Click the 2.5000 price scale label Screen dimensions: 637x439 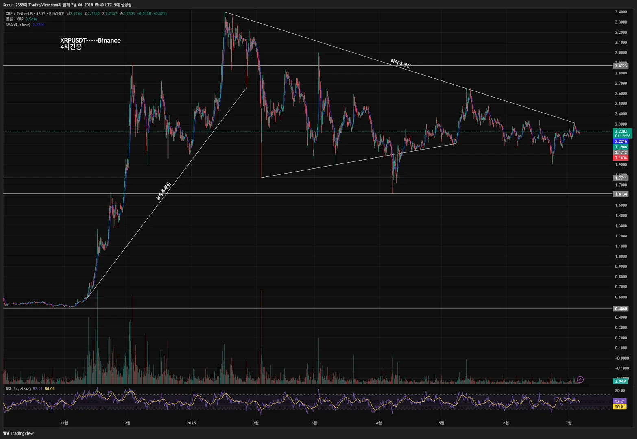(x=621, y=104)
